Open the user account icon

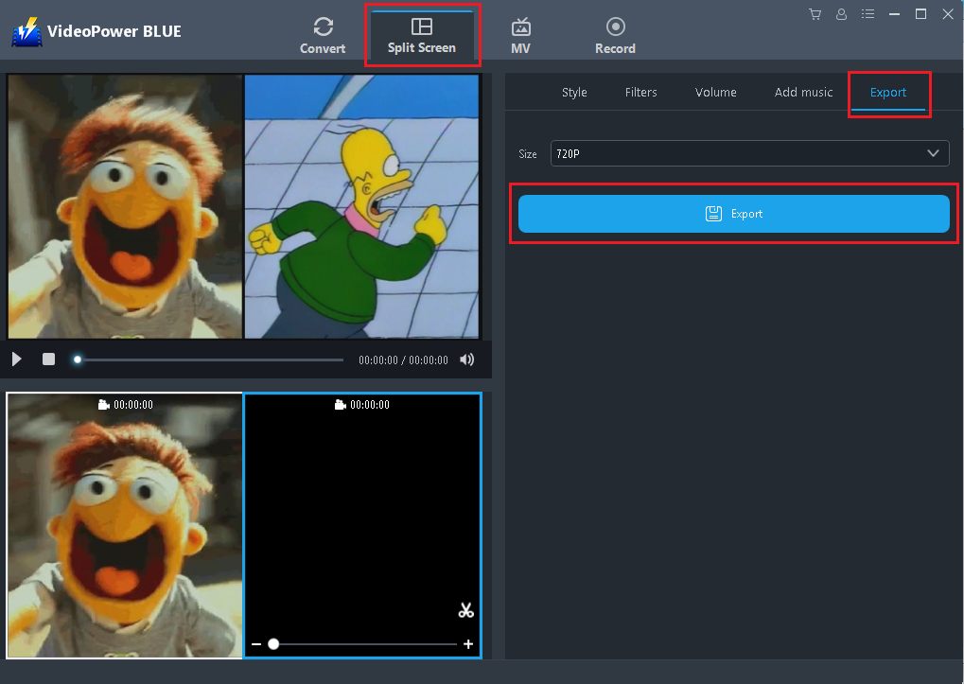[x=841, y=14]
